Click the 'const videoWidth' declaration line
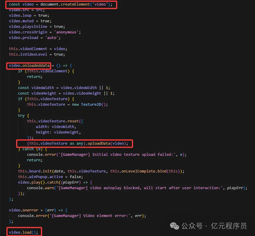The height and width of the screenshot is (236, 255). coord(64,88)
